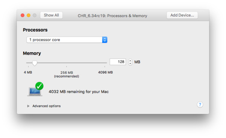
Task: Decrease memory with stepper down arrow
Action: [130, 64]
